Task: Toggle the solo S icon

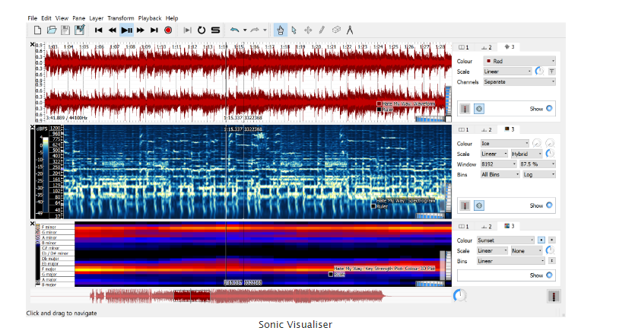Action: (215, 30)
